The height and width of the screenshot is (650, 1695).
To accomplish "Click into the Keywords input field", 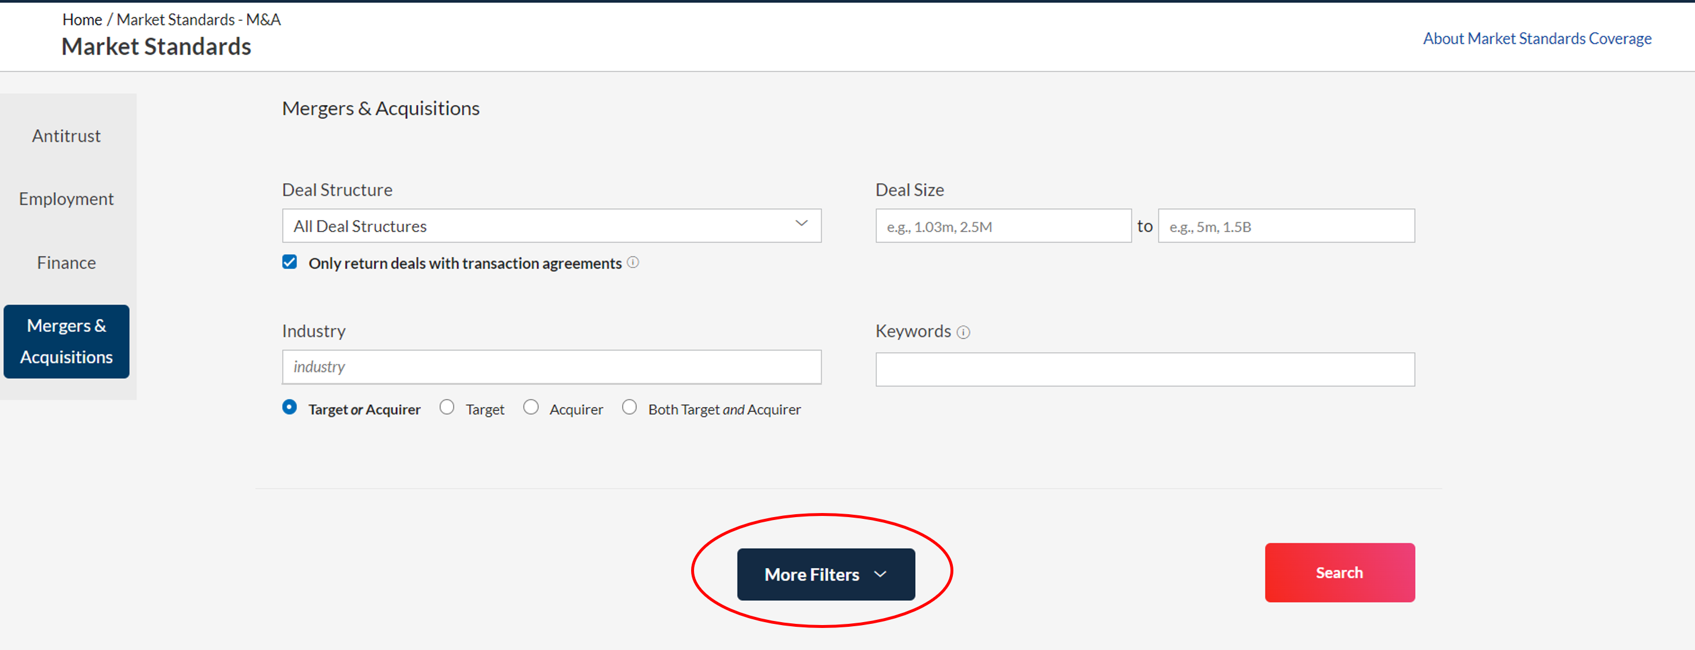I will [1145, 369].
